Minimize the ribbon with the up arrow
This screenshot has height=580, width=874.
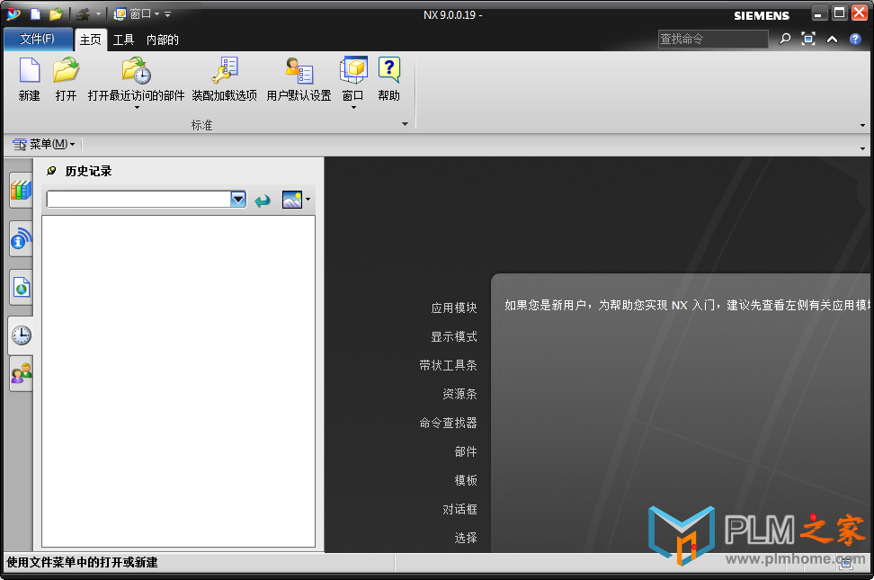click(833, 39)
